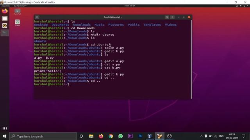The height and width of the screenshot is (140, 250).
Task: Open Google Chrome on Windows taskbar
Action: point(111,136)
